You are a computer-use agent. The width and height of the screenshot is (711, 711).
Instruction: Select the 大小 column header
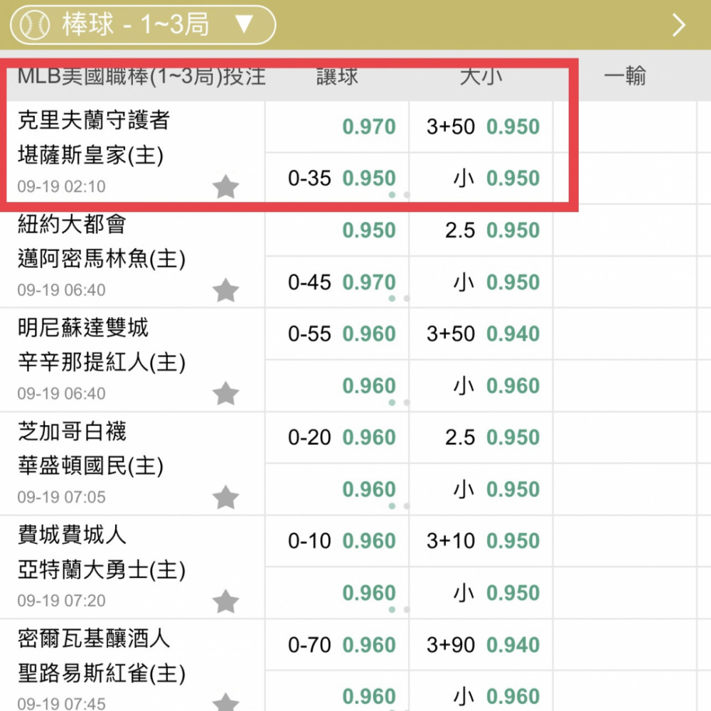pyautogui.click(x=481, y=76)
